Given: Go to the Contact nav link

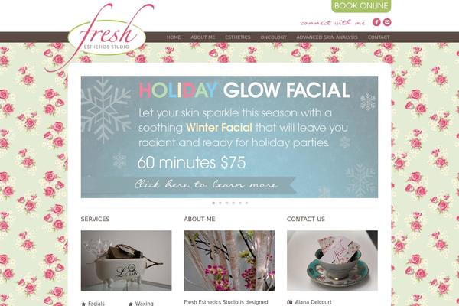Looking at the screenshot, I should tap(379, 37).
